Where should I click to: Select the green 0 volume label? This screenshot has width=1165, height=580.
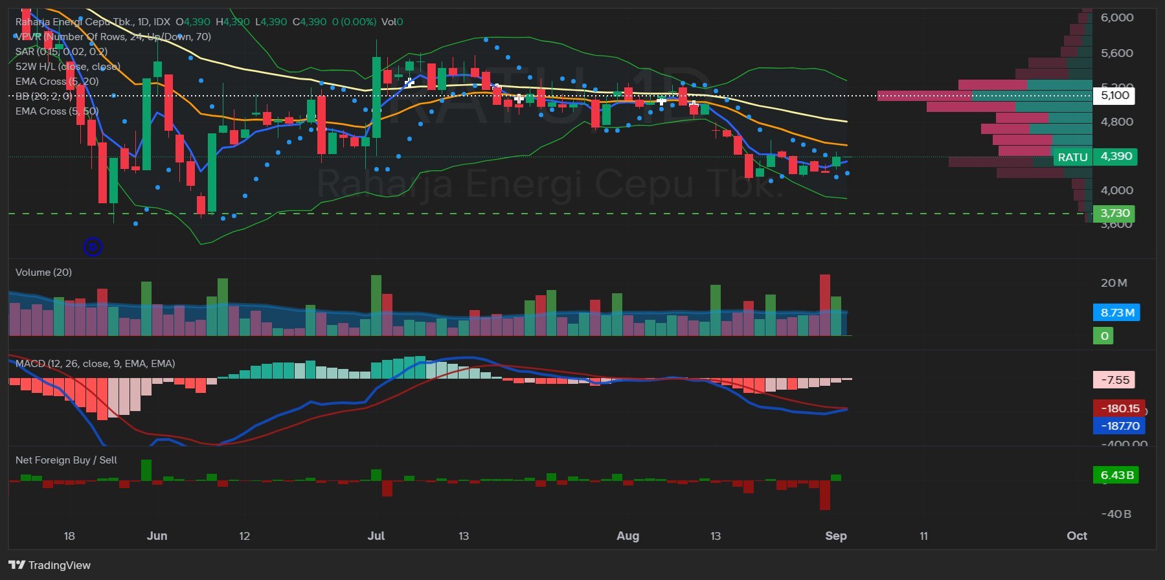click(x=1103, y=335)
